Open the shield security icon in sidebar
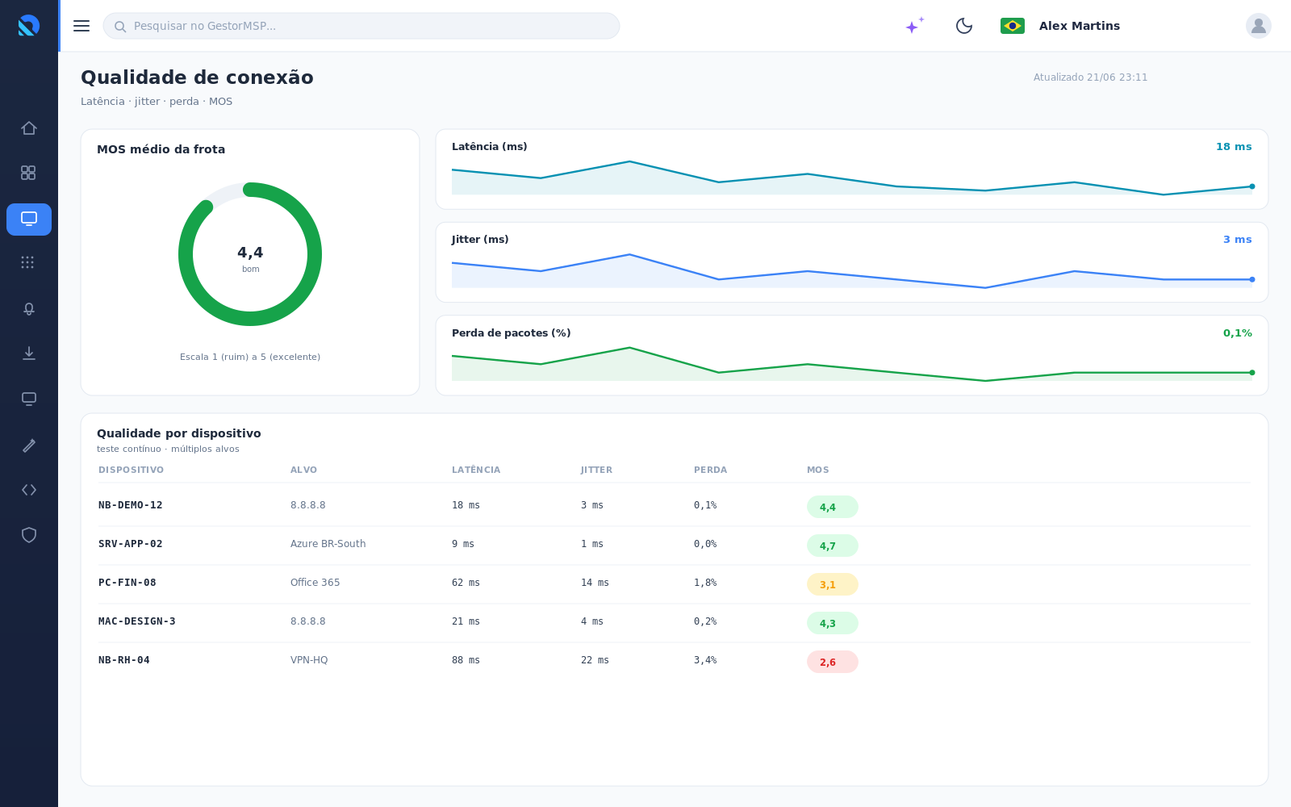The image size is (1291, 807). (x=29, y=535)
